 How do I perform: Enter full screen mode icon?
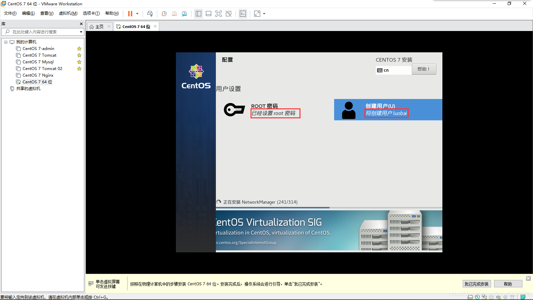(219, 14)
